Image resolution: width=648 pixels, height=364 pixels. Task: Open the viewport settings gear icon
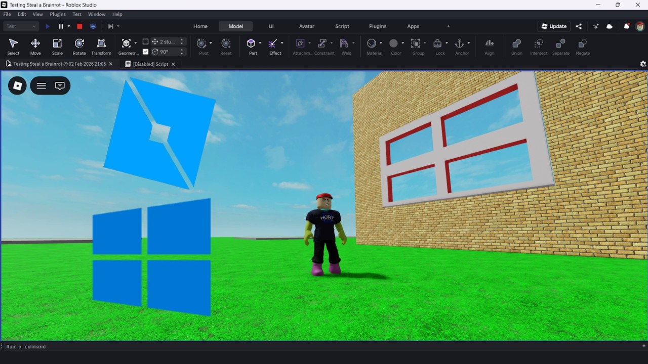coord(643,64)
